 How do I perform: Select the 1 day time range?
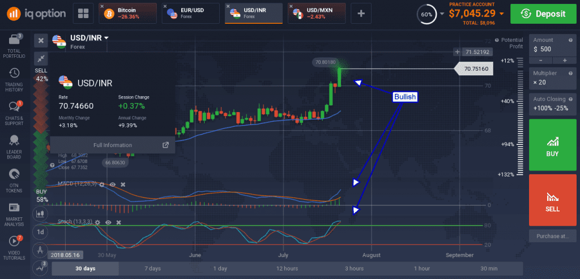(x=220, y=268)
